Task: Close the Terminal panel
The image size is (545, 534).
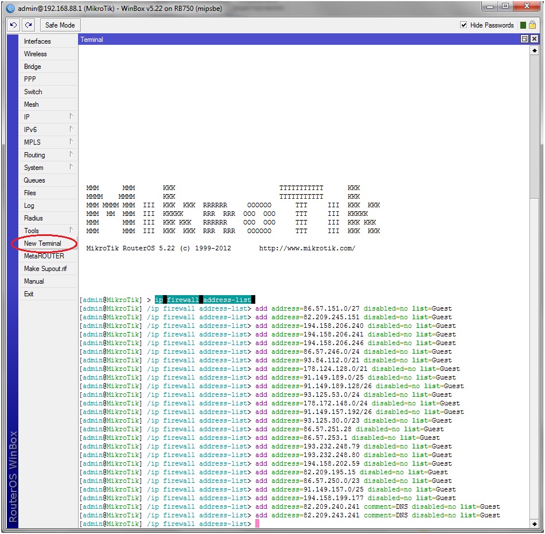Action: point(534,39)
